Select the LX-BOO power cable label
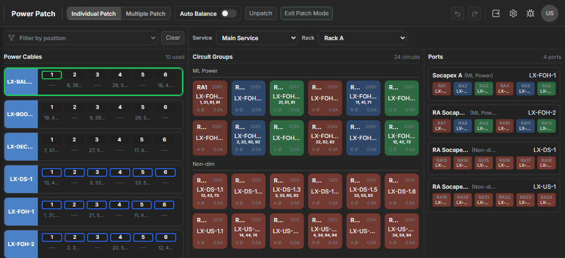The width and height of the screenshot is (565, 258). pyautogui.click(x=21, y=114)
